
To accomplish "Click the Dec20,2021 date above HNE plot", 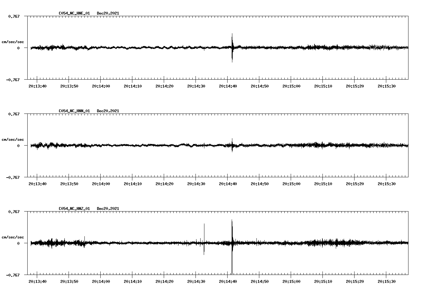I will coord(108,13).
